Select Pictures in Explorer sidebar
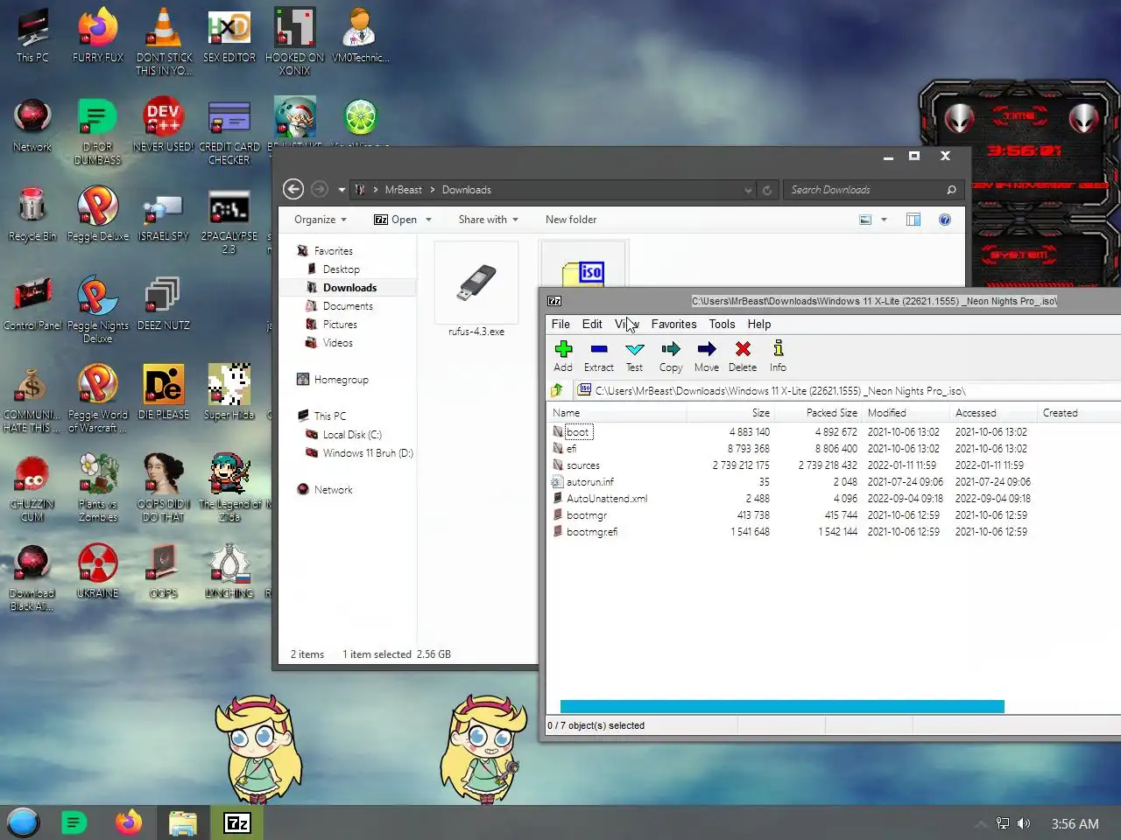 click(x=340, y=325)
